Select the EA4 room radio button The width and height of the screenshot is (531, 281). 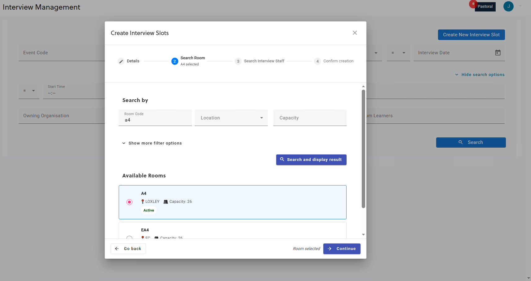click(x=130, y=237)
